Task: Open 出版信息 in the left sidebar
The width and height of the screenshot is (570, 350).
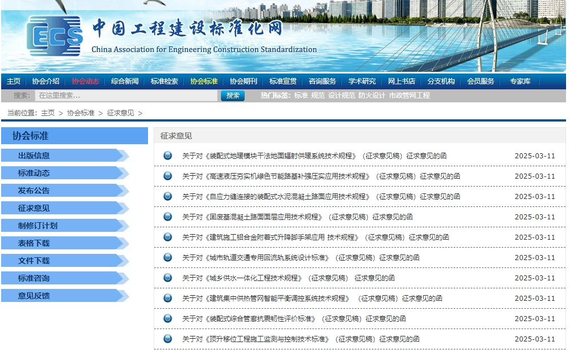Action: tap(34, 155)
